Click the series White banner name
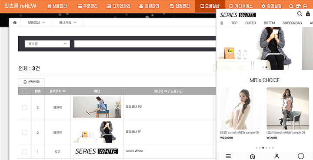The image size is (313, 160). point(134,151)
